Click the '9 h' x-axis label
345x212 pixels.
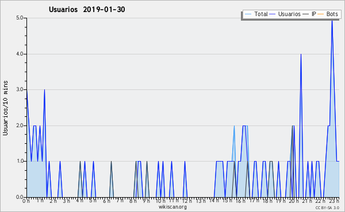(x=146, y=201)
